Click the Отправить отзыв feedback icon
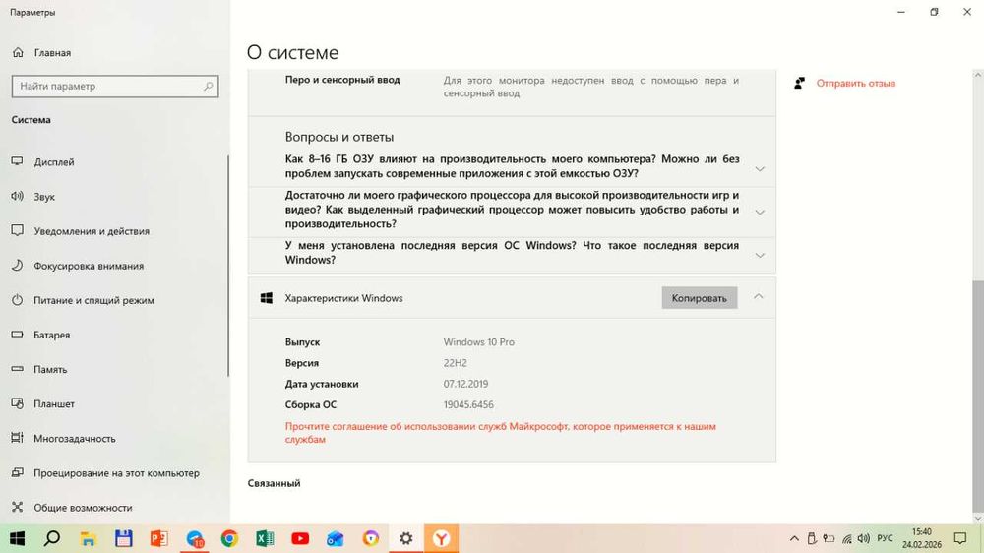 [x=799, y=83]
